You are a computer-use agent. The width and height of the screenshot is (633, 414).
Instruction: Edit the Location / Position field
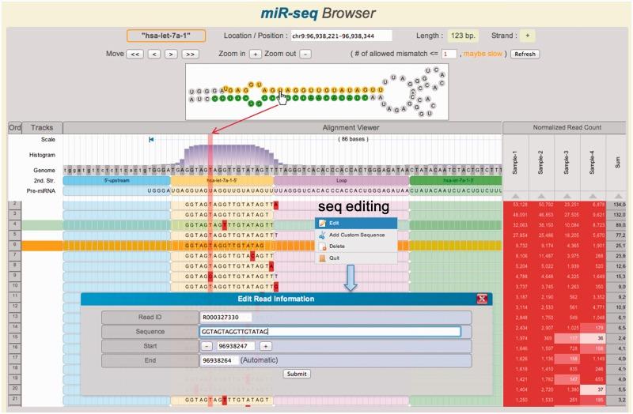coord(341,36)
